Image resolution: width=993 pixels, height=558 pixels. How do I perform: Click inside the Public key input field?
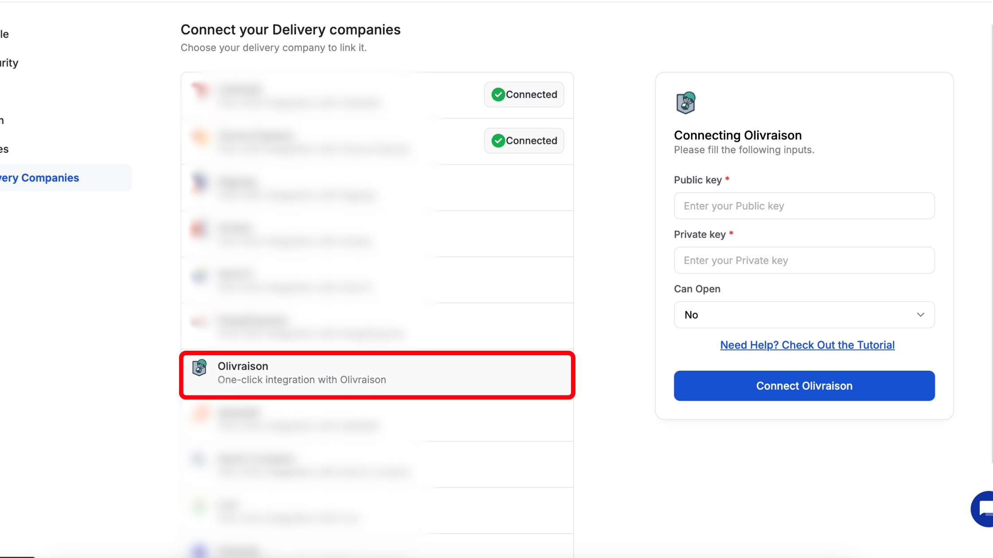point(804,205)
